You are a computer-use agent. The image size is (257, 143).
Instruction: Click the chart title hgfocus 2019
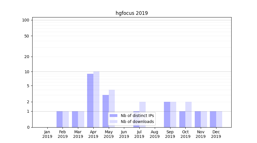132,13
